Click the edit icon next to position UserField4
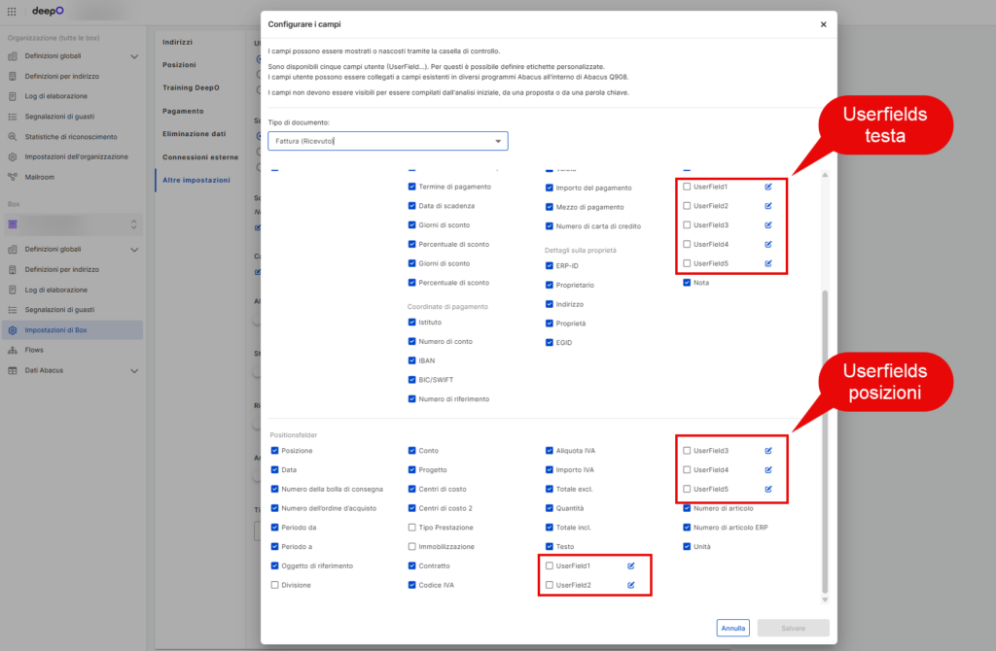996x651 pixels. (768, 470)
